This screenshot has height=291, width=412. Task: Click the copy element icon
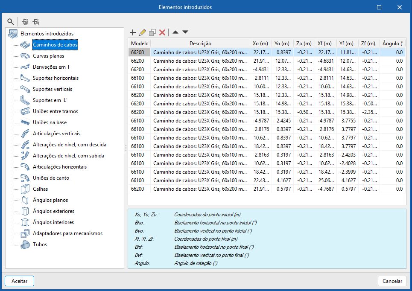[x=152, y=32]
